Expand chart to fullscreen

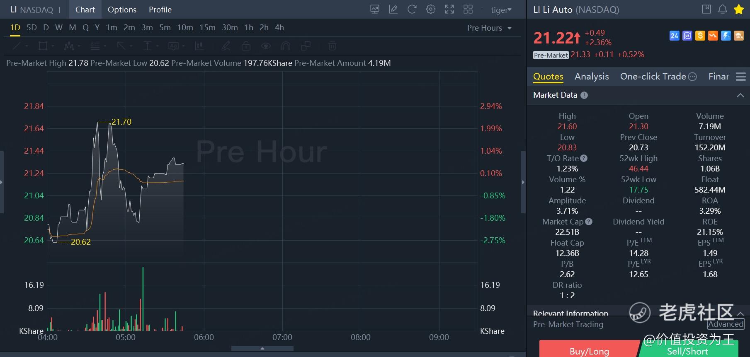pyautogui.click(x=449, y=10)
